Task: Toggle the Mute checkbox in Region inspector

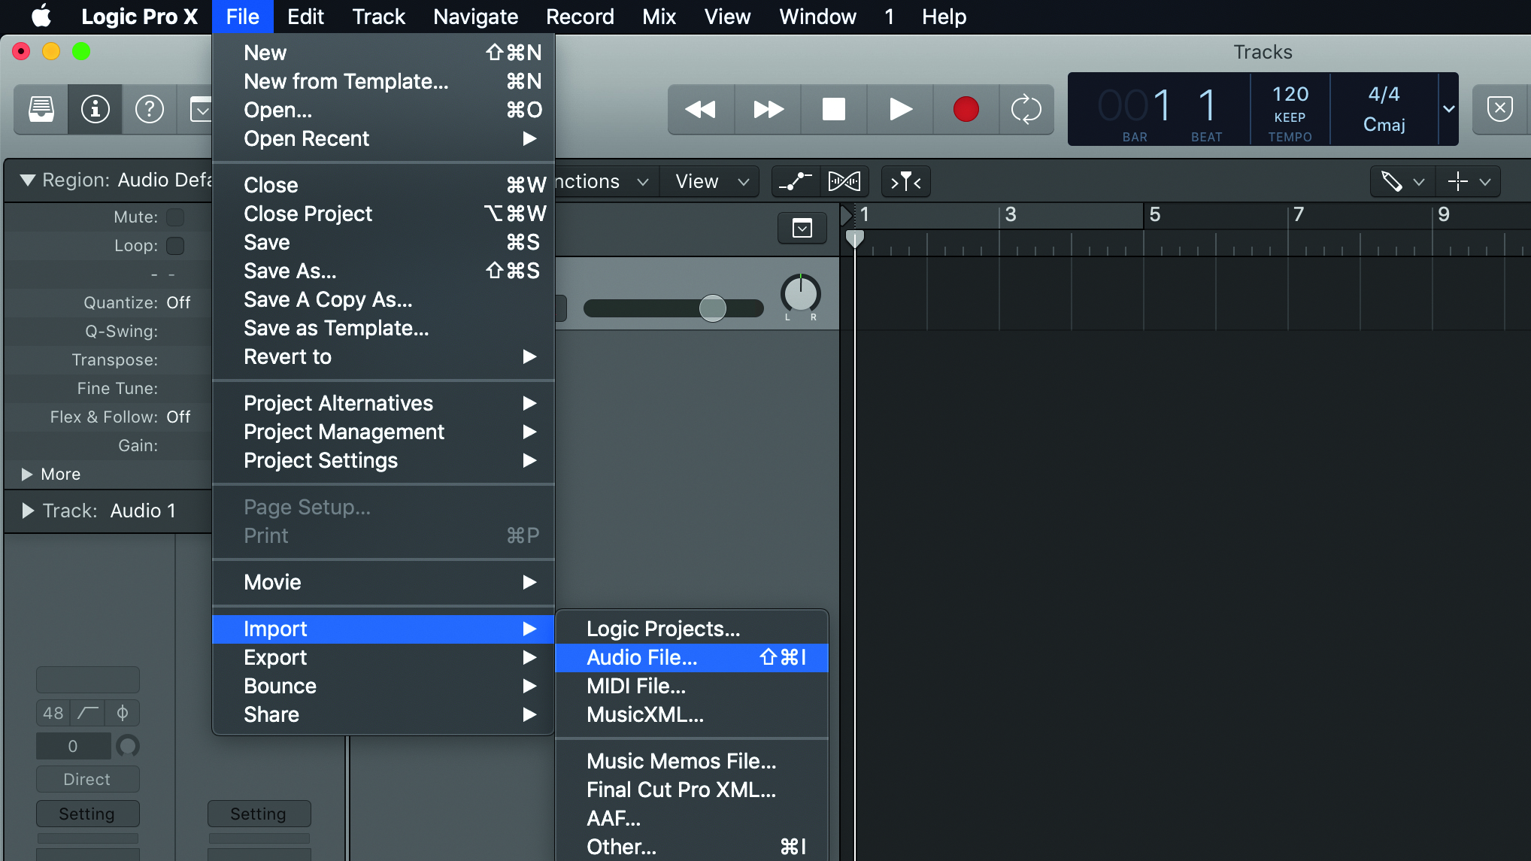Action: (x=175, y=217)
